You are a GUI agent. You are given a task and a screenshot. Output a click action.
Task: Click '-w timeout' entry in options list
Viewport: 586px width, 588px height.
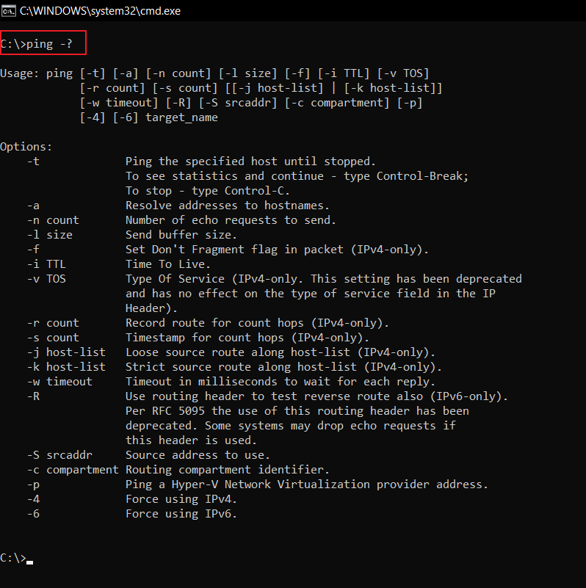tap(59, 382)
